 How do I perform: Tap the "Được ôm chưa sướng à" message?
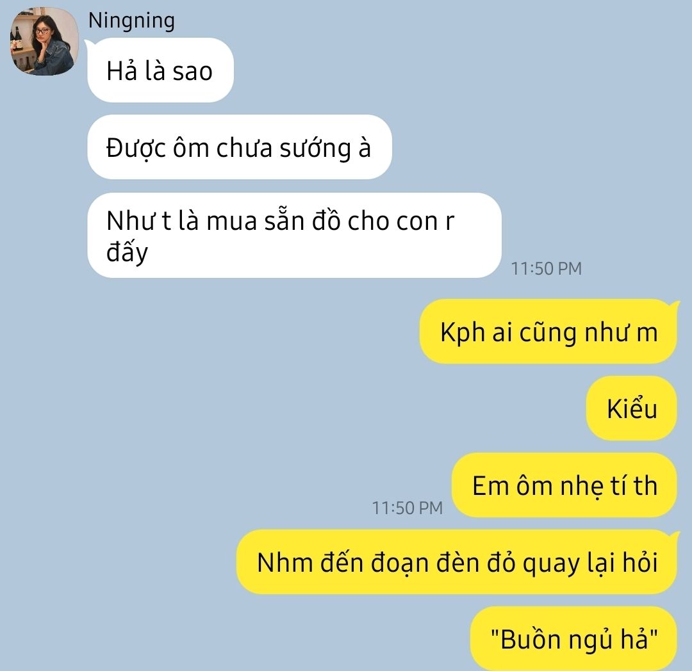click(239, 147)
